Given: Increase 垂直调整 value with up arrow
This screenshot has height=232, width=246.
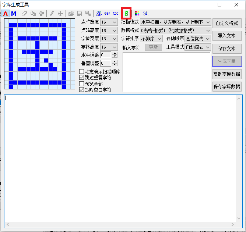Looking at the screenshot, I should tap(115, 62).
